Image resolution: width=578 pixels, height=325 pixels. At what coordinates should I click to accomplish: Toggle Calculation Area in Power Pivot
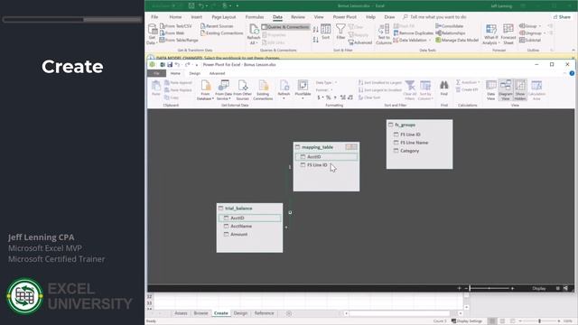536,89
